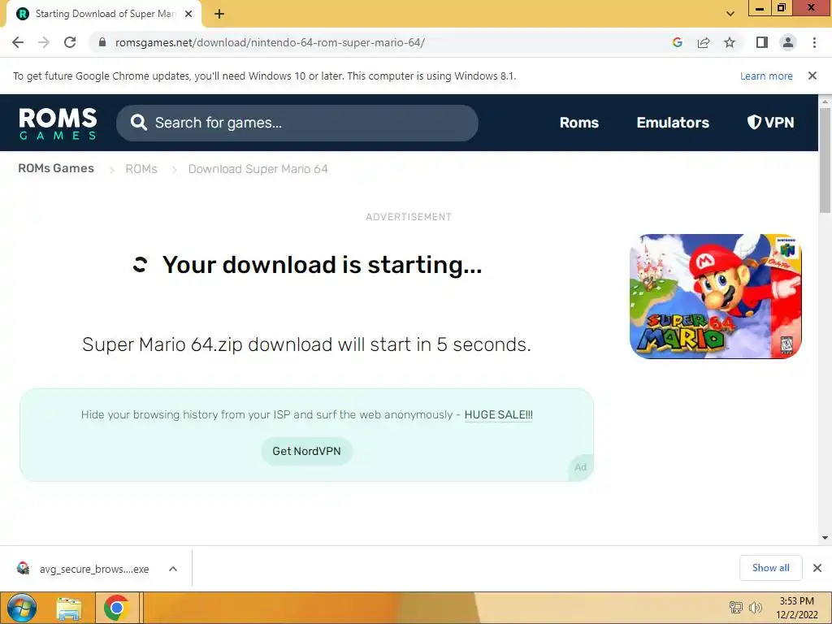Expand the download item options chevron
Viewport: 832px width, 624px height.
173,569
